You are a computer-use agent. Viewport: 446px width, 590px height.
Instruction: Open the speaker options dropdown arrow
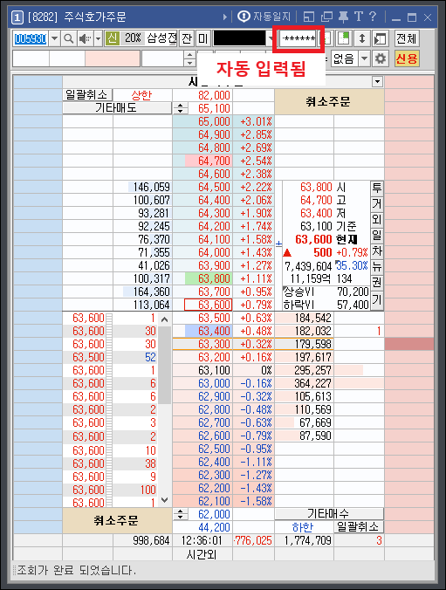(99, 38)
